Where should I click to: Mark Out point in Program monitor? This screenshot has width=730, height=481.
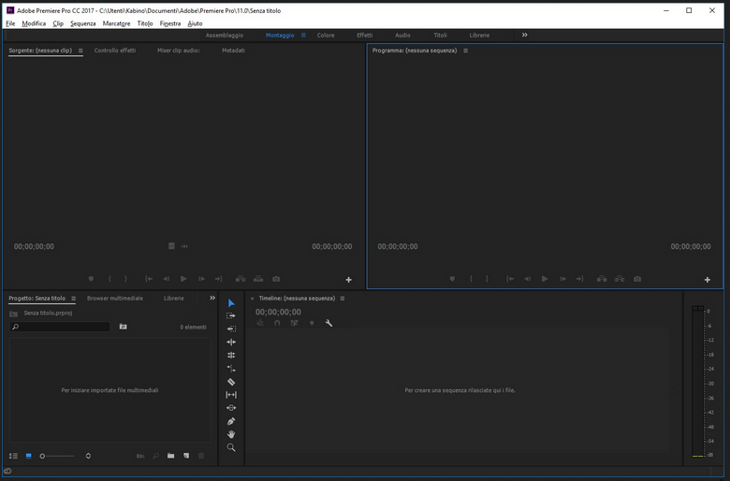coord(488,279)
